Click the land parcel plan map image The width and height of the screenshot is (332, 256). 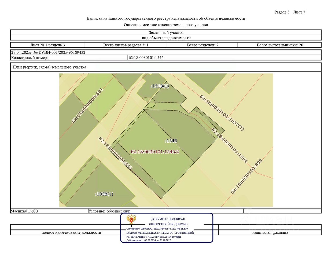click(x=166, y=140)
